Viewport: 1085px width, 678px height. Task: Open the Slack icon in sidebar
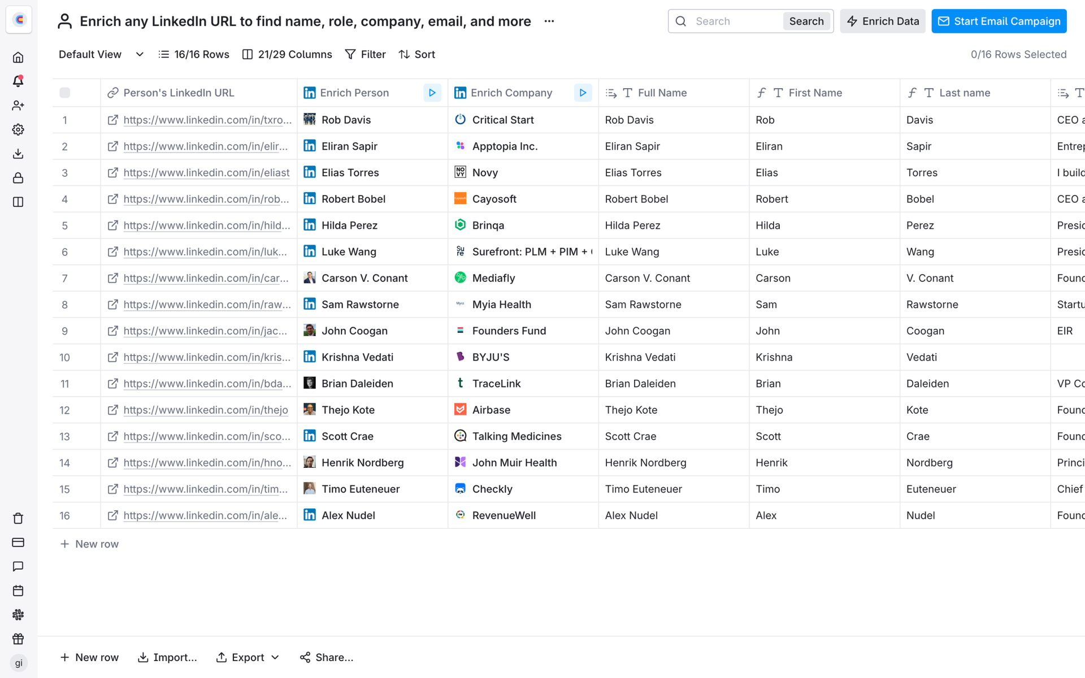(x=18, y=615)
